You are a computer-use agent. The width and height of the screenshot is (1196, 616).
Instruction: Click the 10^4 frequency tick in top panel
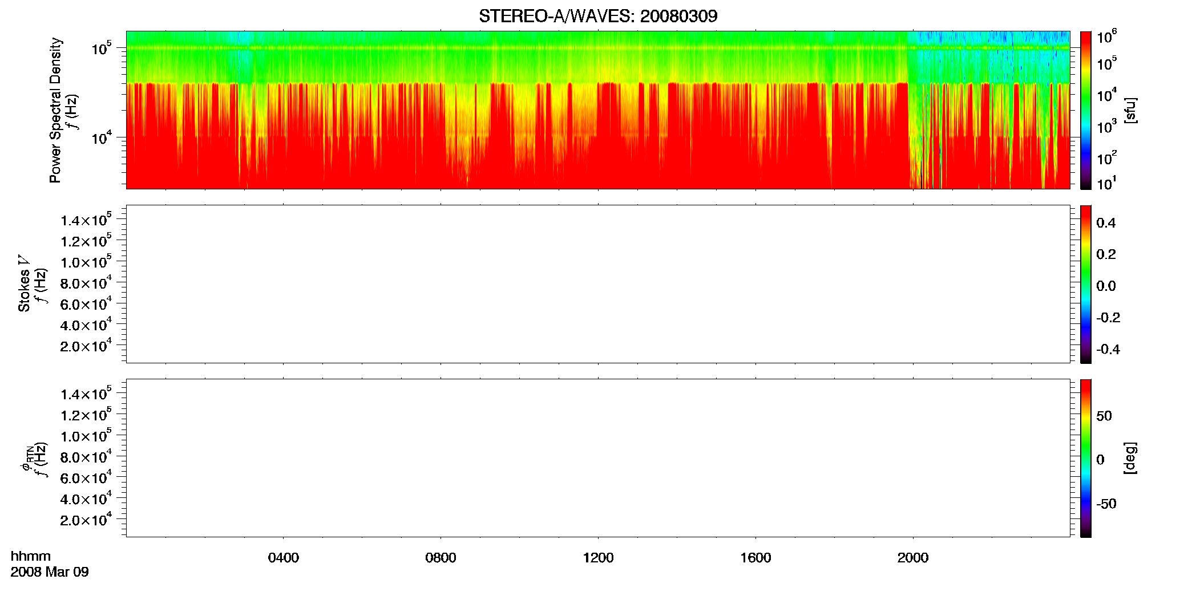101,137
